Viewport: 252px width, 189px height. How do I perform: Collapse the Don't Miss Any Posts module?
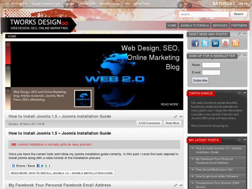click(245, 34)
